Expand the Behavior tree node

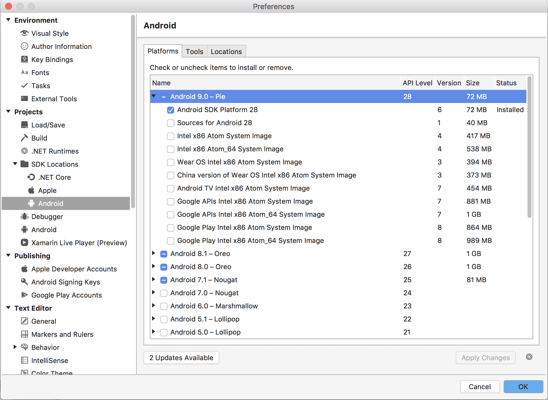(15, 347)
